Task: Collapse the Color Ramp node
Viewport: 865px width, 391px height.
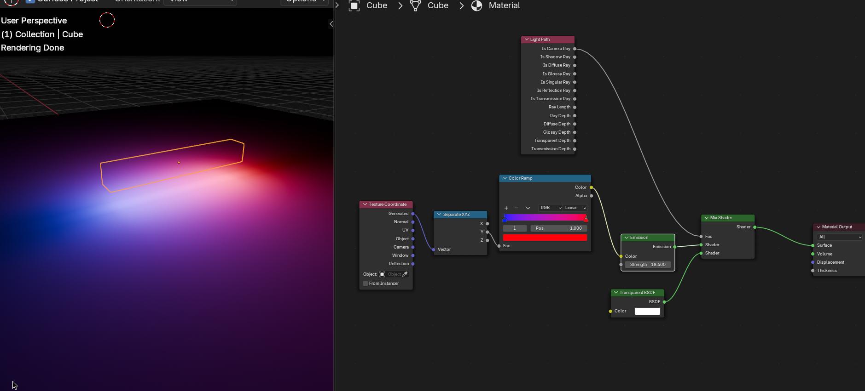Action: [505, 178]
